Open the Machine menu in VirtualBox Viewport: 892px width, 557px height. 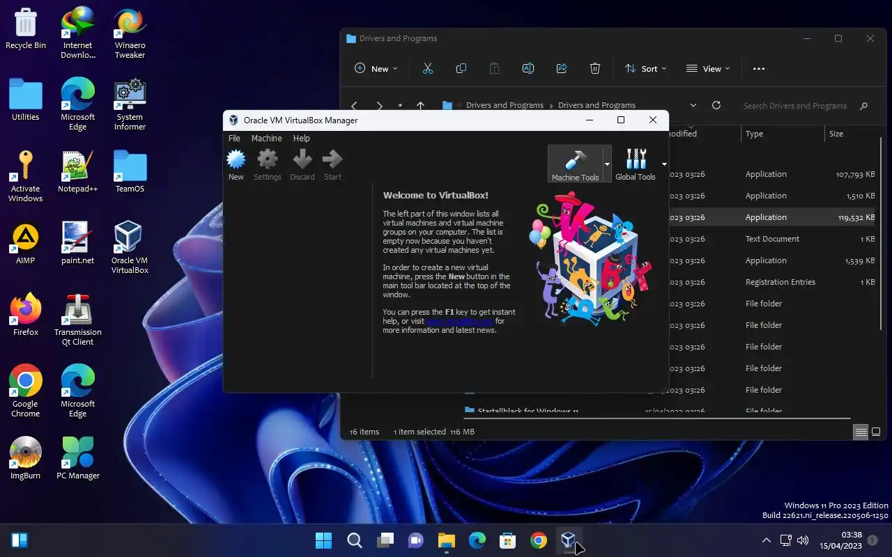tap(267, 139)
